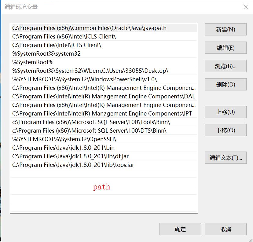Select the jdk1.8.0_201\lib\toos.jar entry
Image resolution: width=253 pixels, height=242 pixels.
(104, 165)
